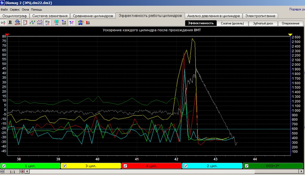
Task: Click the Порядок ра... label at top right
Action: pyautogui.click(x=297, y=9)
